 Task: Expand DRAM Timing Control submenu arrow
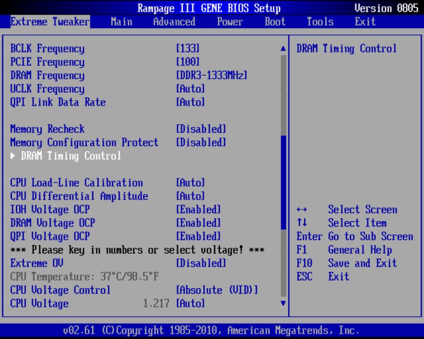[x=13, y=156]
